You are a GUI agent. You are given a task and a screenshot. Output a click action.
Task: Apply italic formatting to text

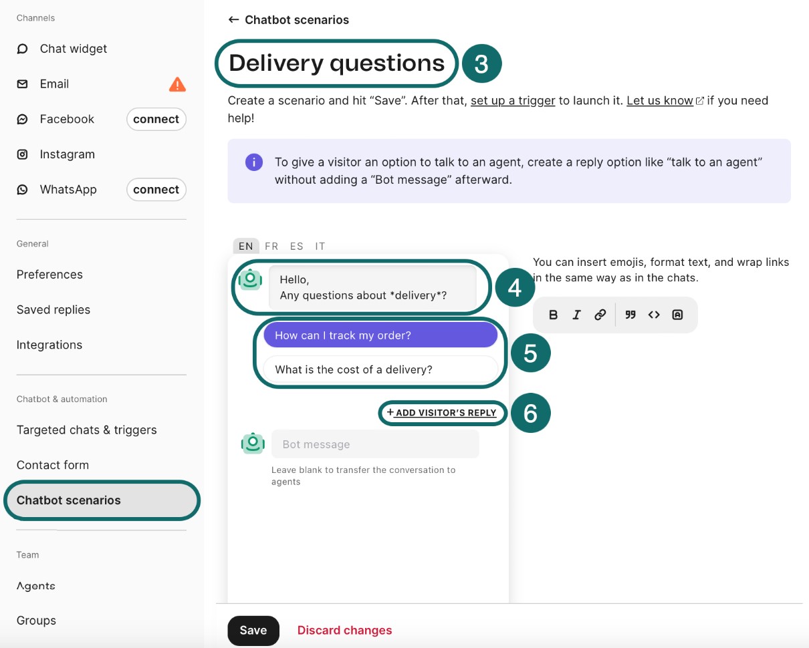576,315
